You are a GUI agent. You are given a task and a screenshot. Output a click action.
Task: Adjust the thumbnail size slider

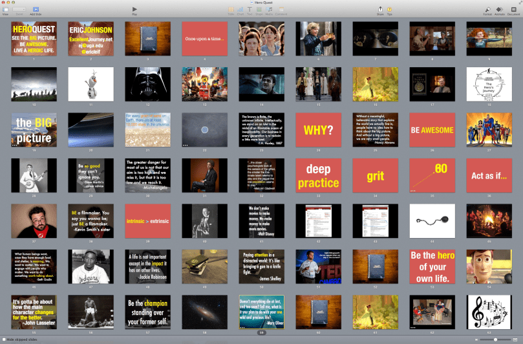click(495, 339)
